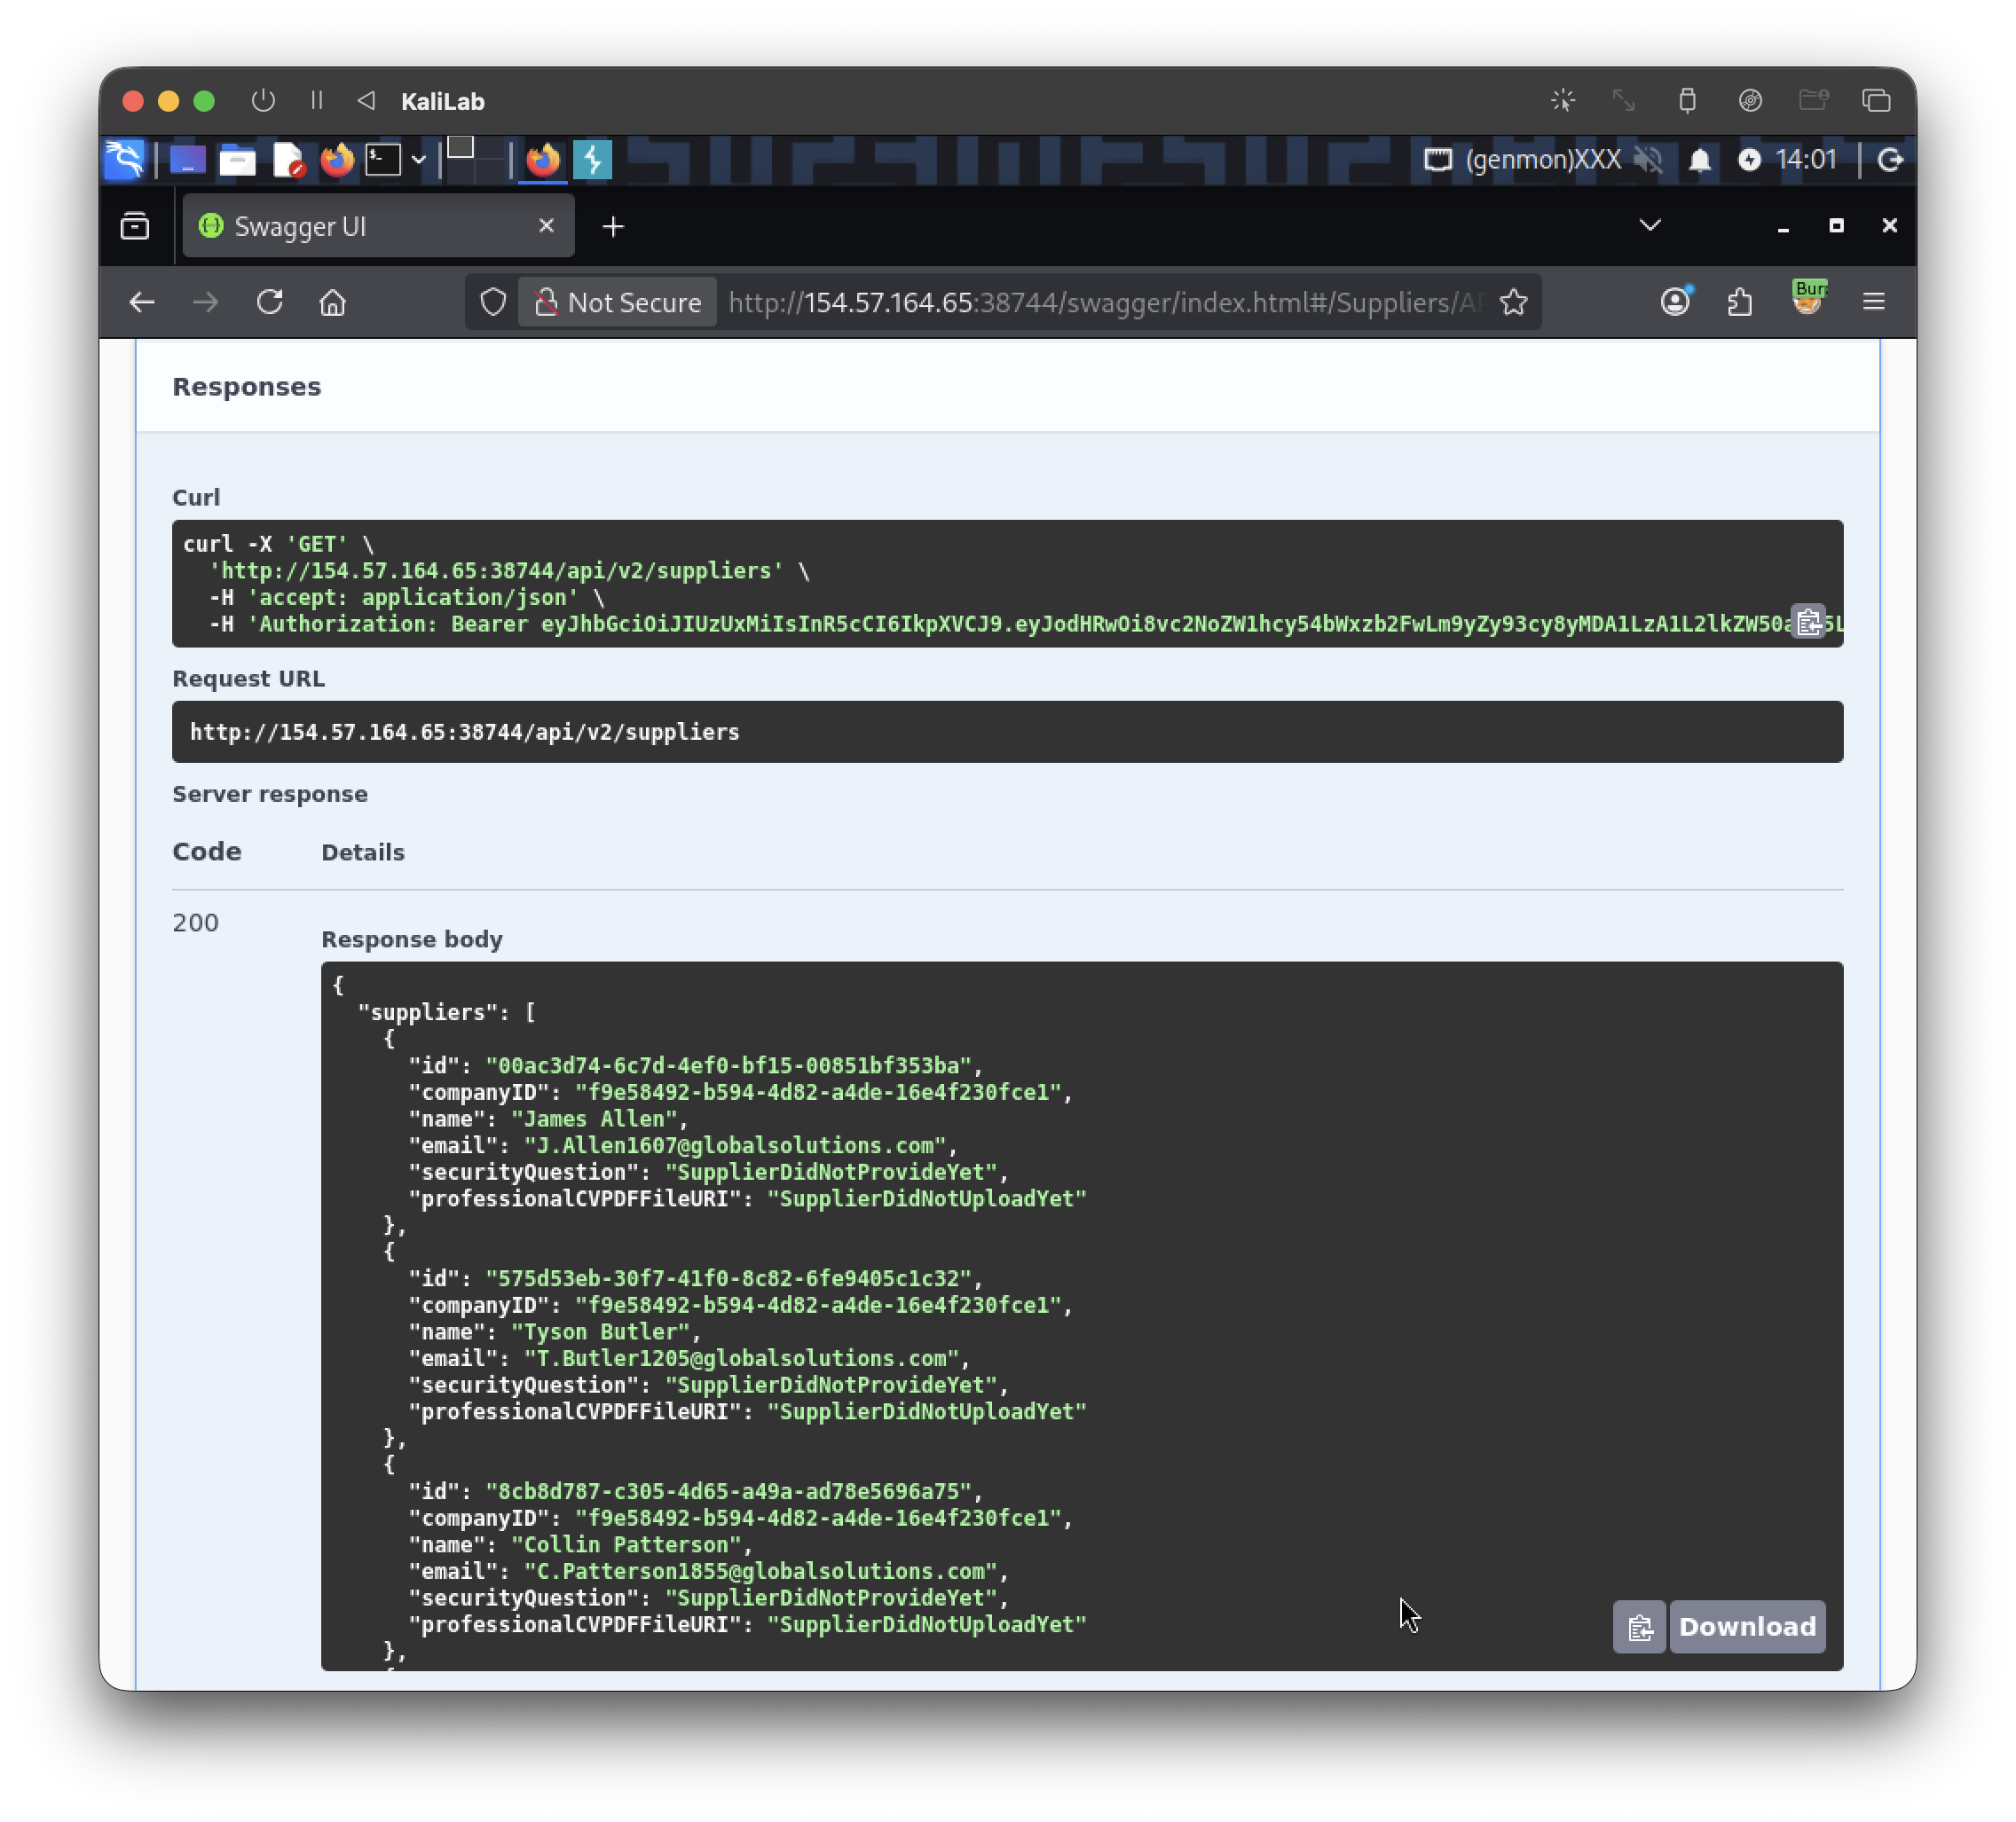Reload the Swagger UI page
This screenshot has height=1822, width=2016.
tap(270, 302)
